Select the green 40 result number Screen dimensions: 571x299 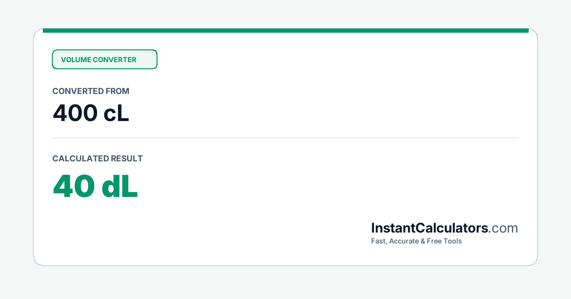point(74,186)
